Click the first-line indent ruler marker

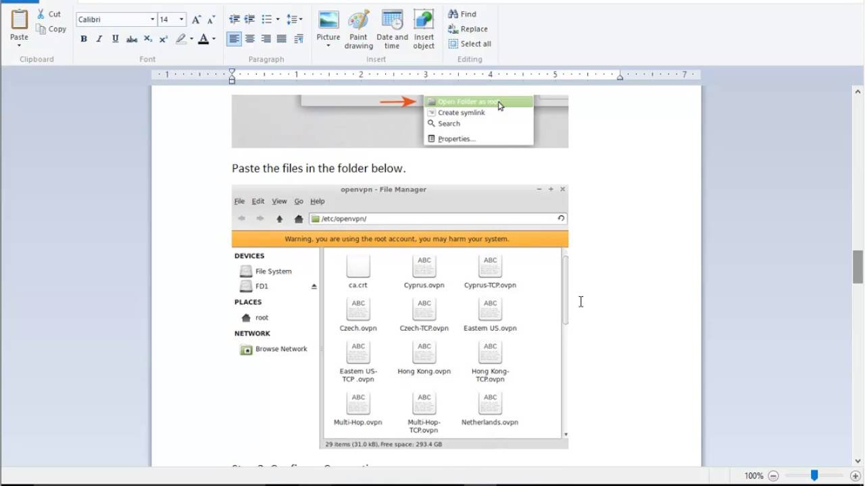pos(232,72)
